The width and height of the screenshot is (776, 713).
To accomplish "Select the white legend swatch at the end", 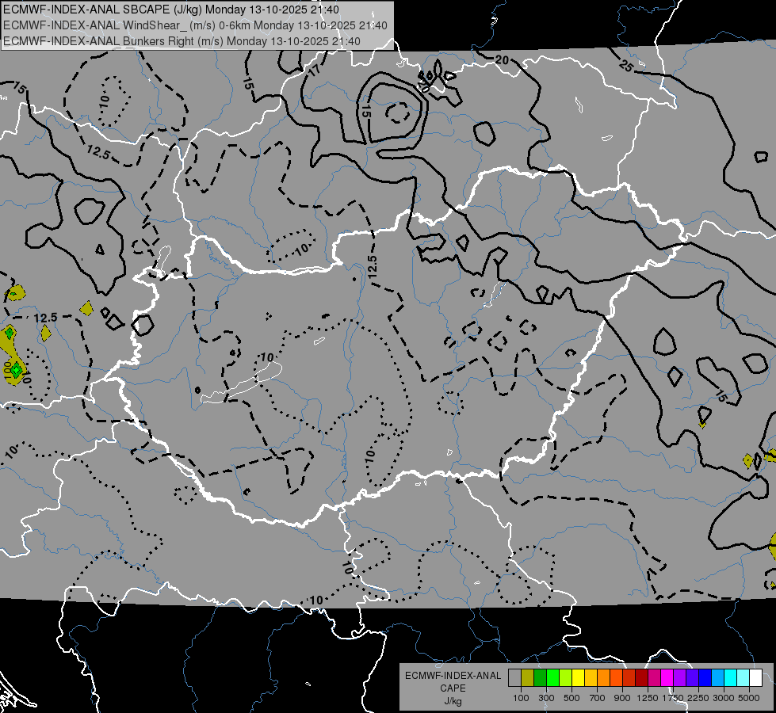I will point(756,678).
